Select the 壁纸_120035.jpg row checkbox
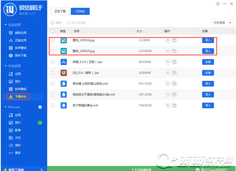236x171 pixels. click(52, 51)
